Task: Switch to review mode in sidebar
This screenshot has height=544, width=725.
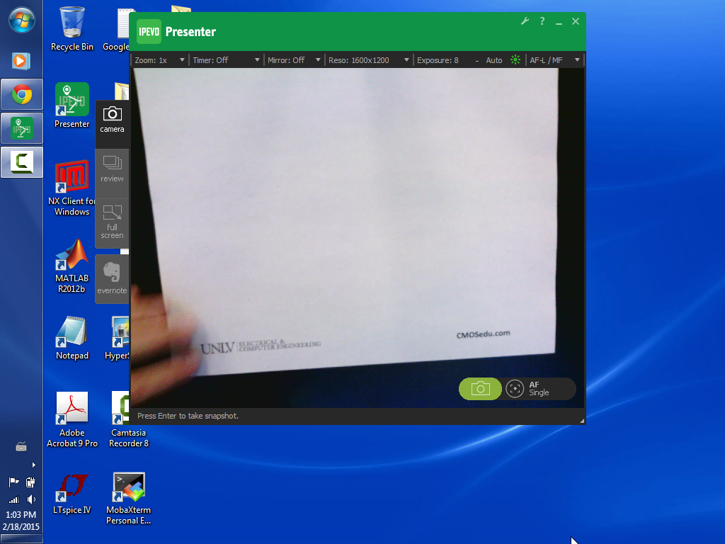Action: pyautogui.click(x=112, y=169)
